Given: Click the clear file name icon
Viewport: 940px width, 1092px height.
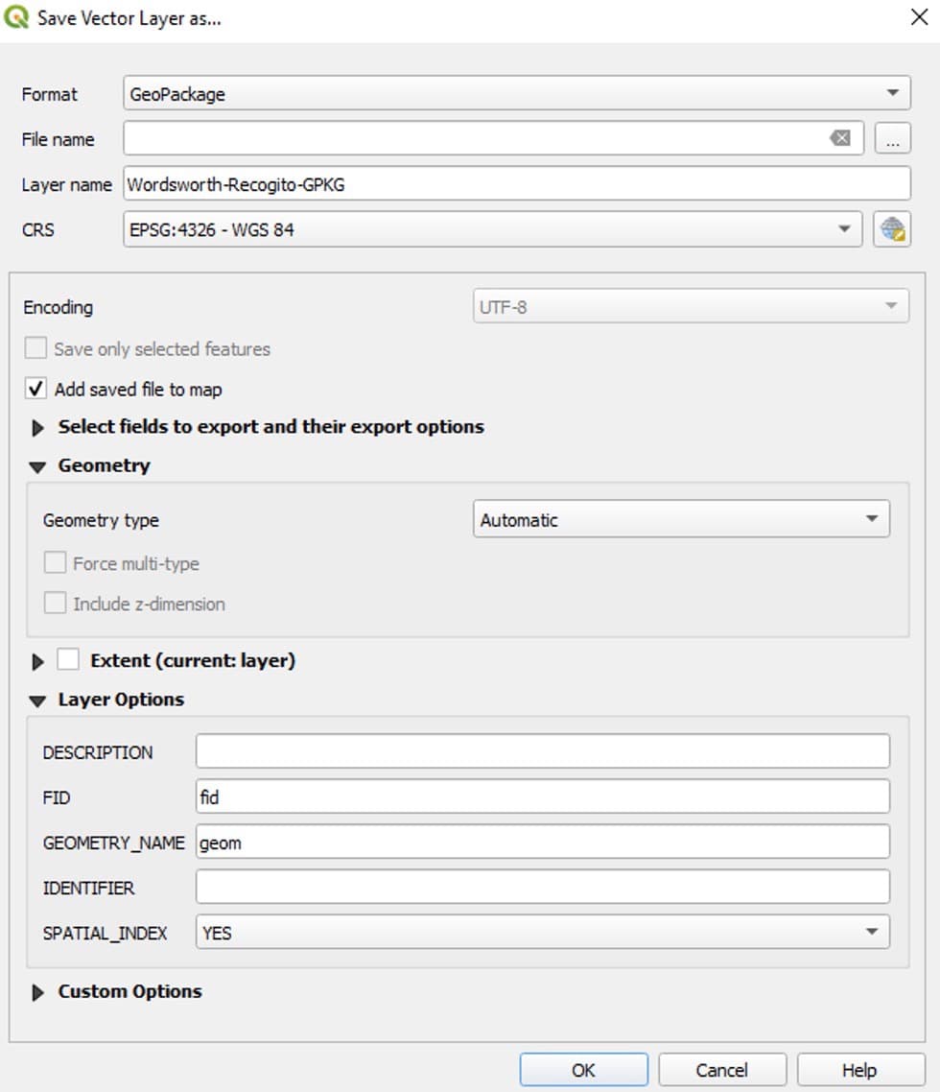Looking at the screenshot, I should point(839,138).
